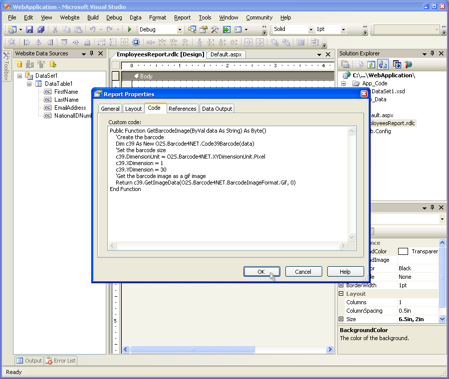Collapse the DataSet1 tree node

point(20,76)
